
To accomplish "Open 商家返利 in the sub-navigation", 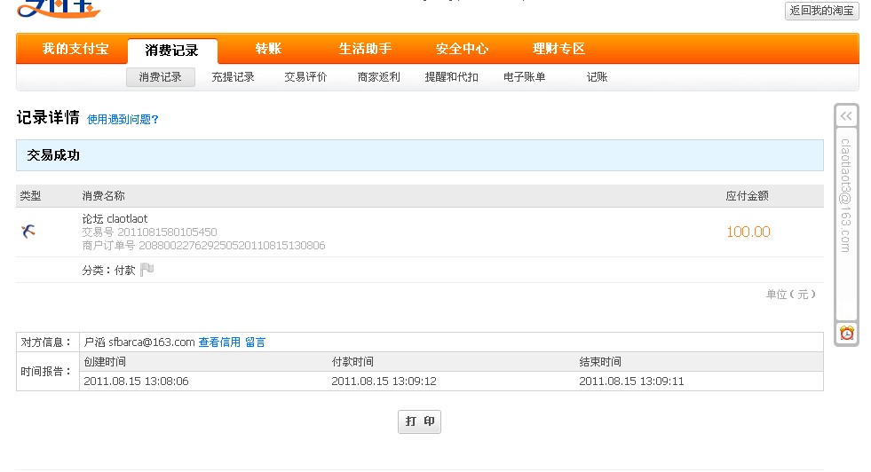I will tap(378, 77).
